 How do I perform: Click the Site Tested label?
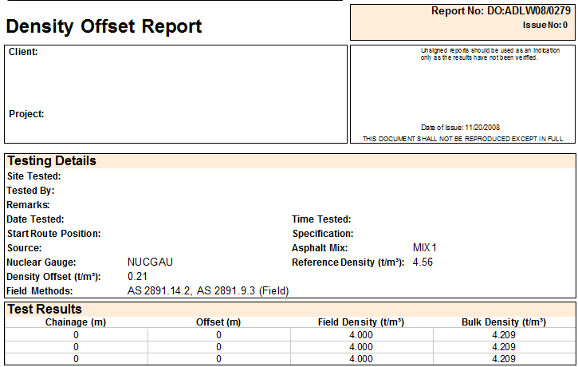pos(33,176)
